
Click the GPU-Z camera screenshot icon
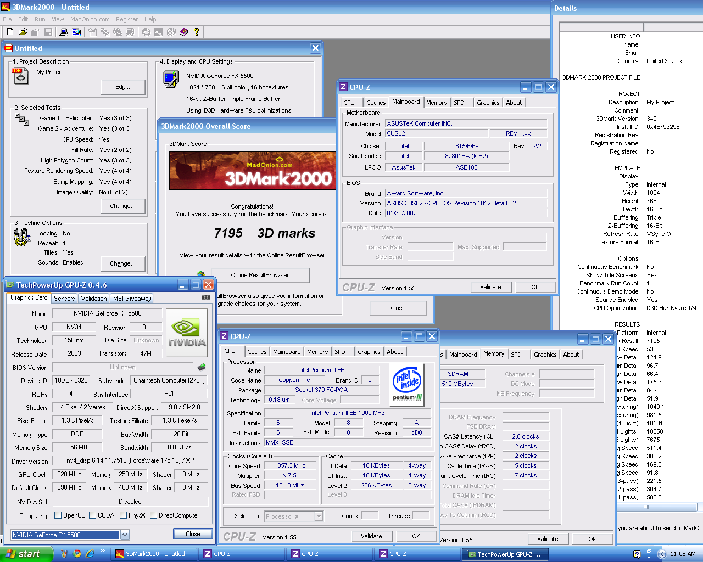point(205,297)
